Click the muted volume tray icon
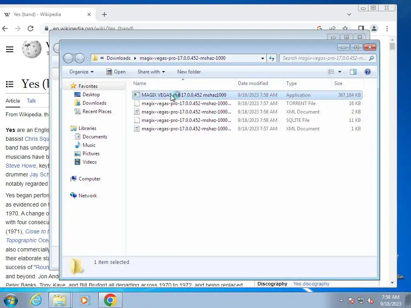The width and height of the screenshot is (411, 308). 370,300
